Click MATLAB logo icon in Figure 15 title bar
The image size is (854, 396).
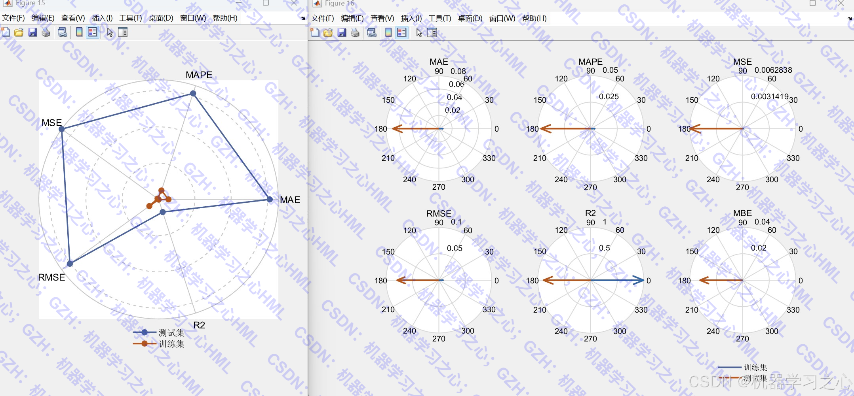click(x=8, y=3)
